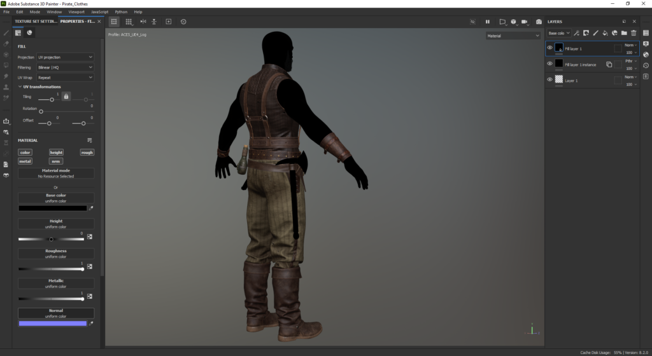Image resolution: width=652 pixels, height=356 pixels.
Task: Toggle the metal channel button
Action: click(x=25, y=161)
